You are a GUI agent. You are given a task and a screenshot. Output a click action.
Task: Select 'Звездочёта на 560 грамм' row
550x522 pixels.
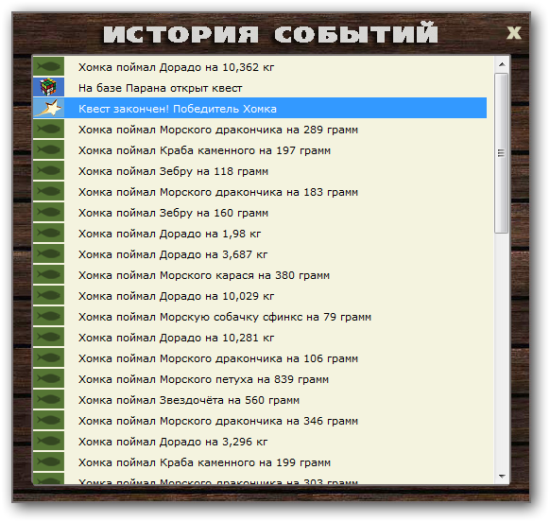[260, 399]
